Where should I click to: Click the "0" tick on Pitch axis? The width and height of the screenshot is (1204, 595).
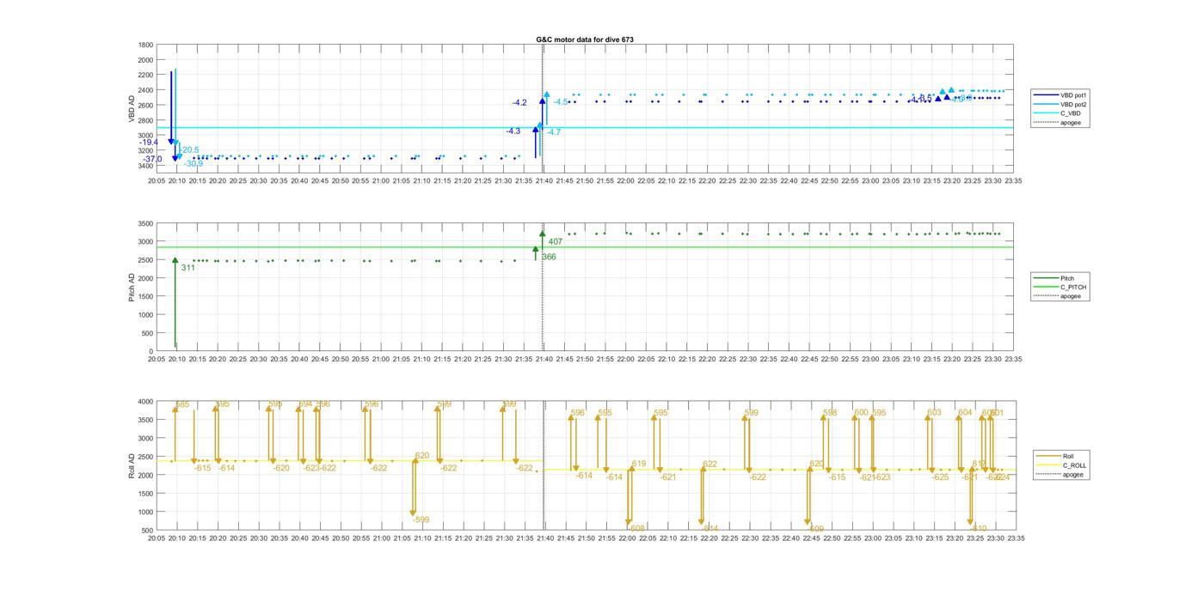(152, 352)
